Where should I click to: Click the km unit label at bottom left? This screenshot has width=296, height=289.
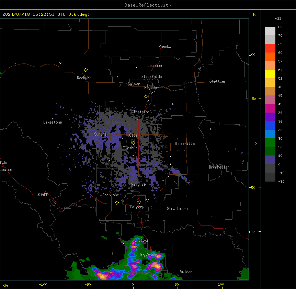(x=5, y=285)
